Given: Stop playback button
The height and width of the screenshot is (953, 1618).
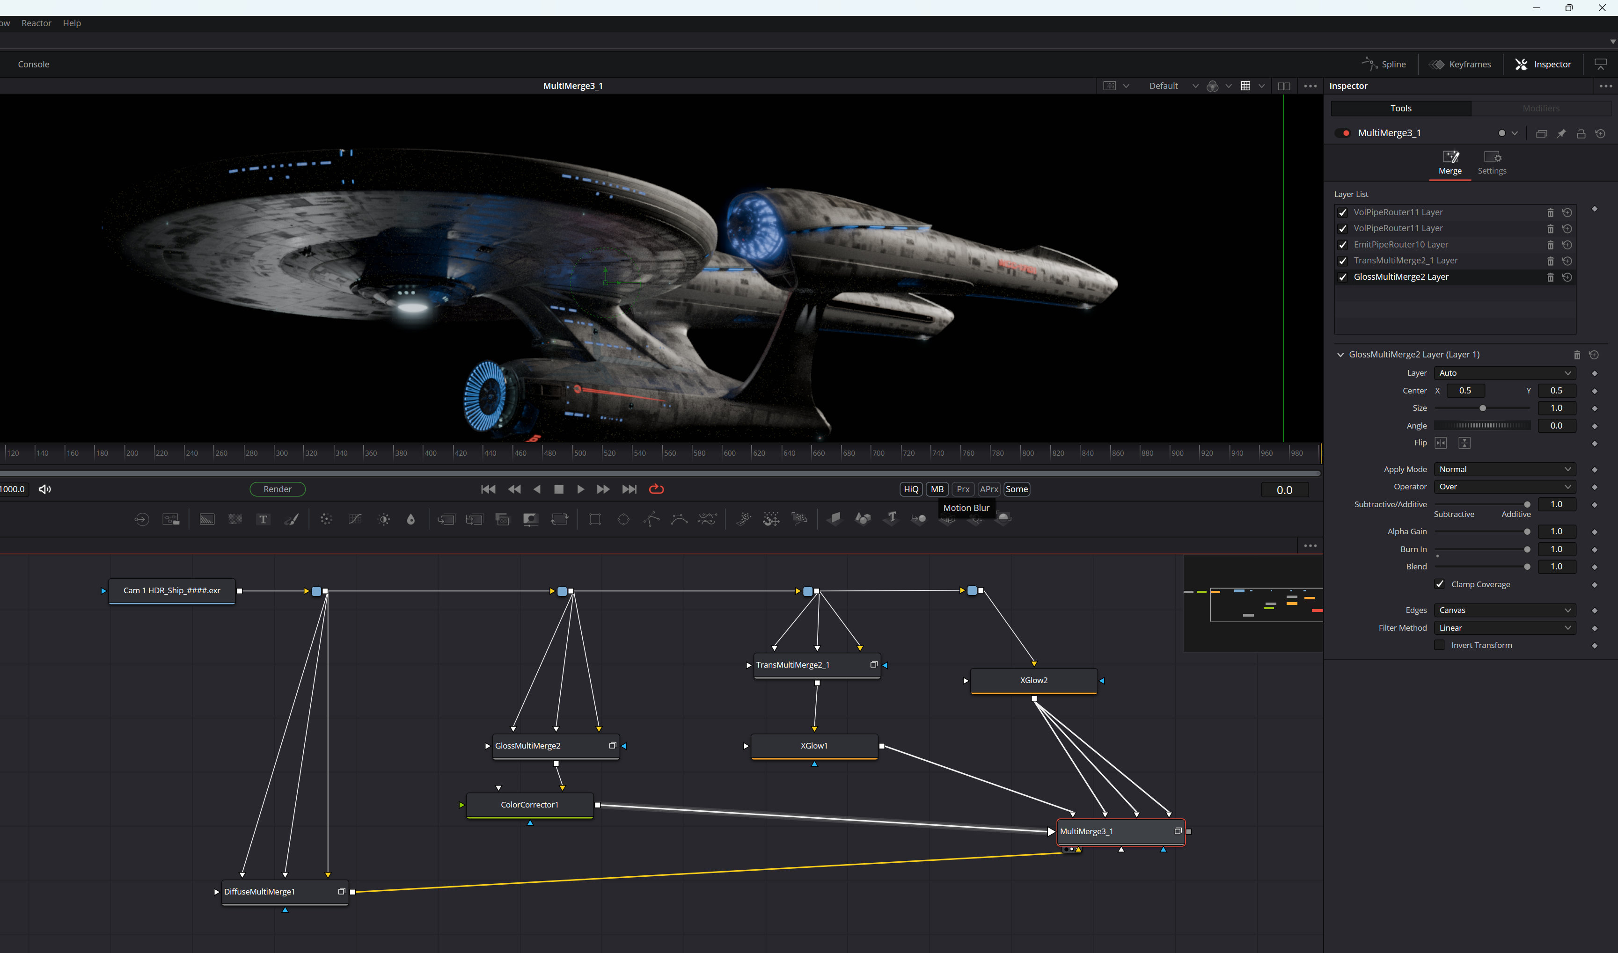Looking at the screenshot, I should 558,489.
